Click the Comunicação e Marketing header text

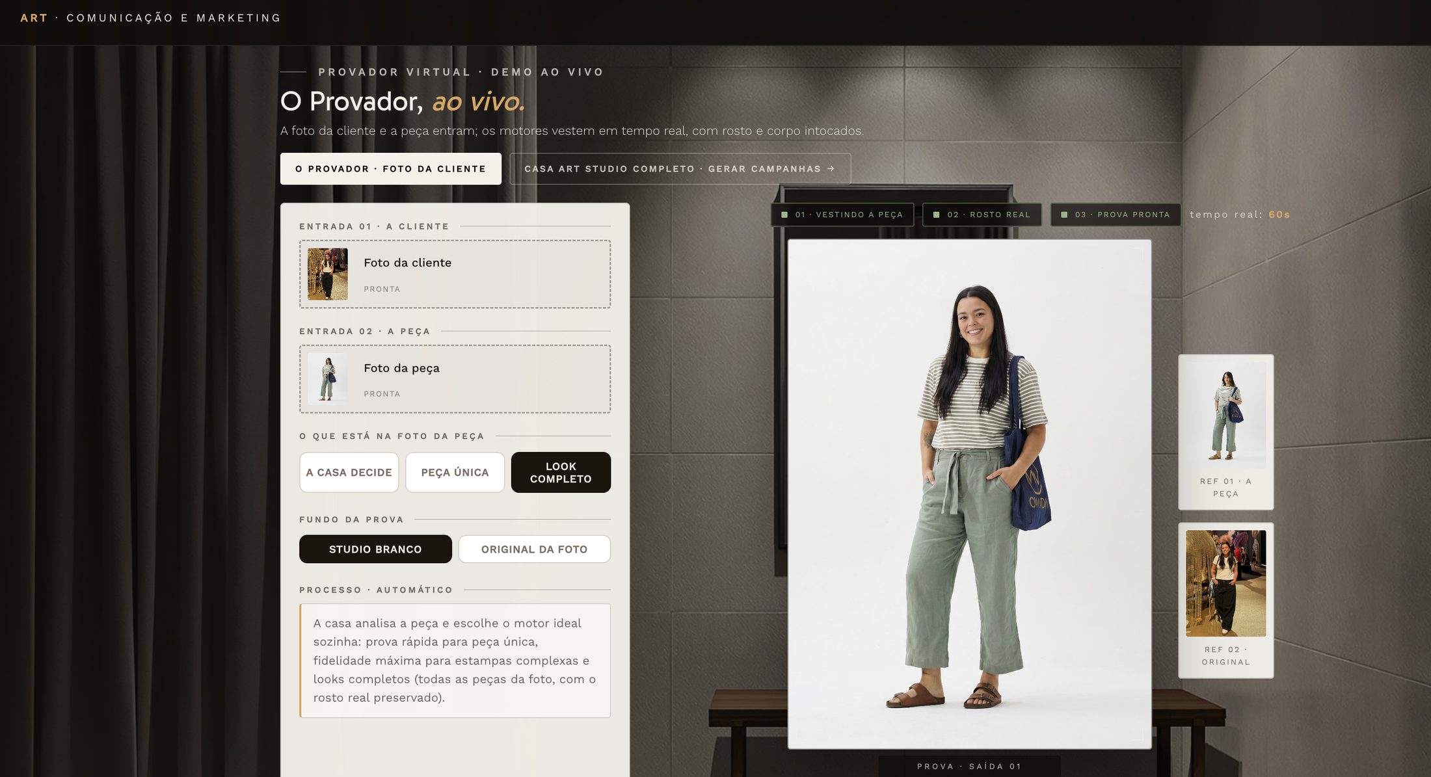174,18
